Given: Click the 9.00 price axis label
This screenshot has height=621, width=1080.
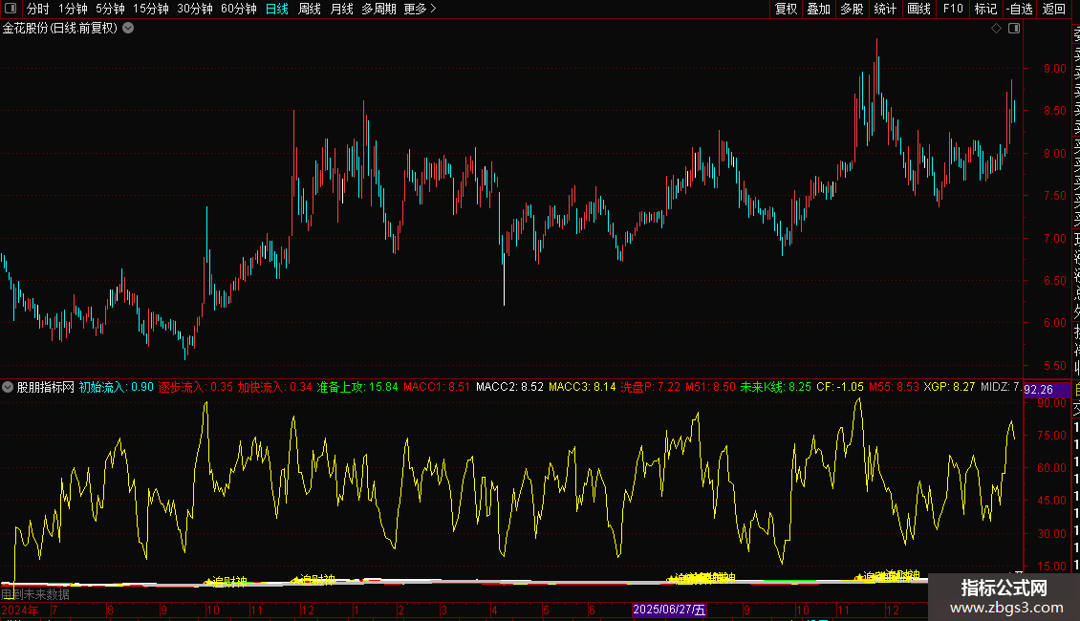Looking at the screenshot, I should tap(1054, 68).
